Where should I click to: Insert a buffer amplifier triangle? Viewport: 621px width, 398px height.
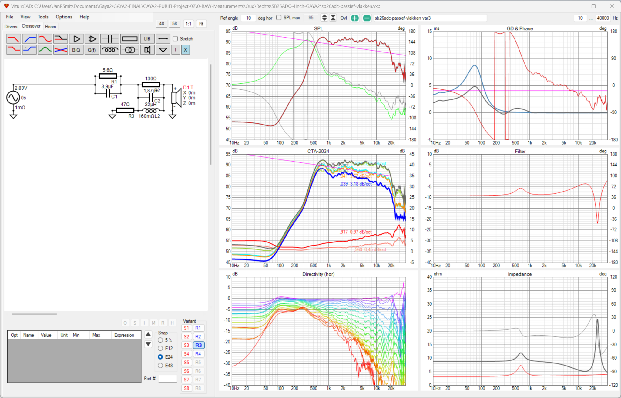[x=76, y=39]
